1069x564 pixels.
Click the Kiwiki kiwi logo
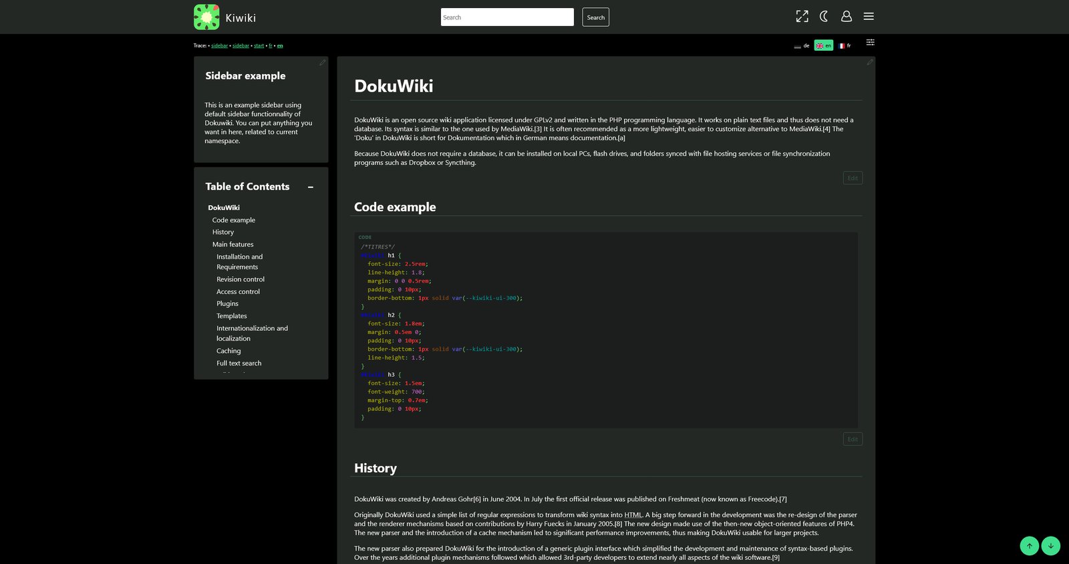point(206,17)
